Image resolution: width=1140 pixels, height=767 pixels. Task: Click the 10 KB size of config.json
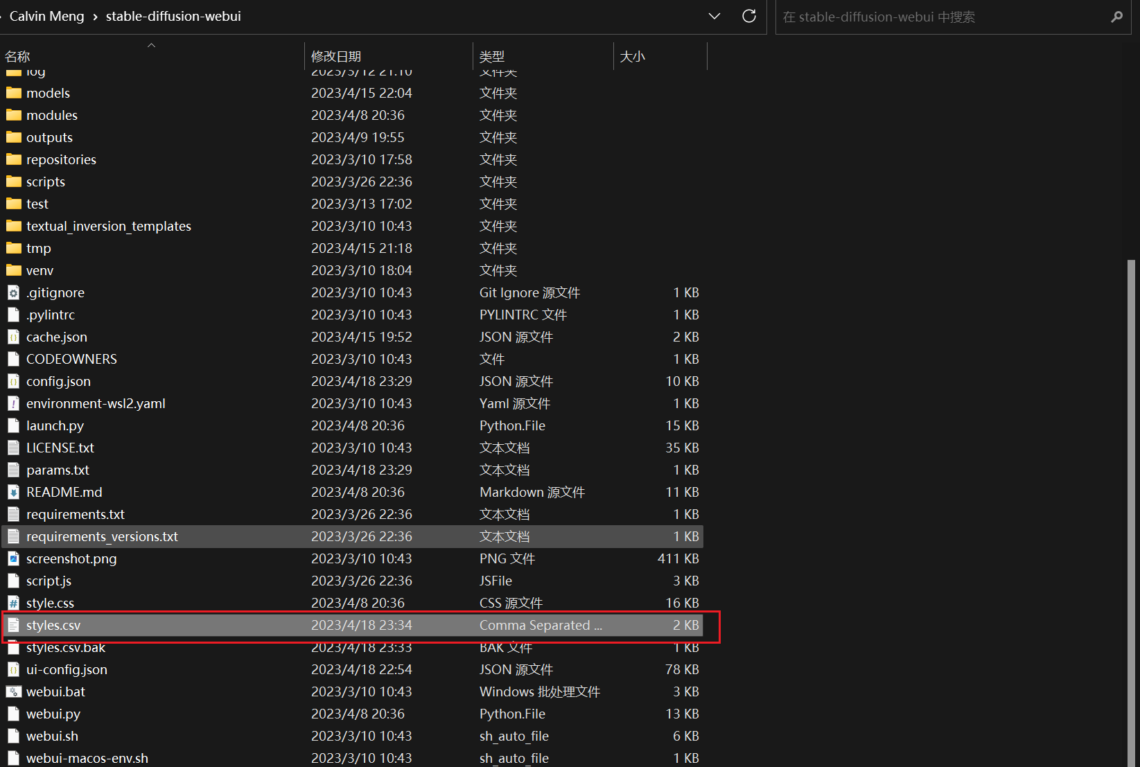[682, 381]
